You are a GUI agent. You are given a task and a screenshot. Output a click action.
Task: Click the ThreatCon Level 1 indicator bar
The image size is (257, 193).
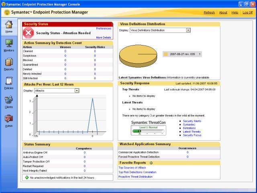pyautogui.click(x=148, y=131)
